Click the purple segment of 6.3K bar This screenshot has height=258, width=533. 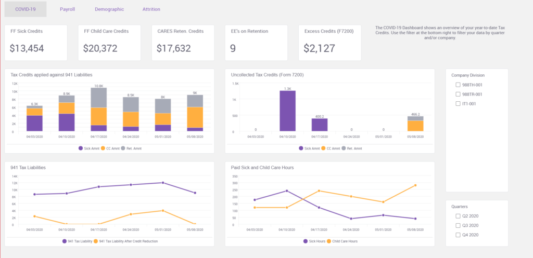coord(34,124)
